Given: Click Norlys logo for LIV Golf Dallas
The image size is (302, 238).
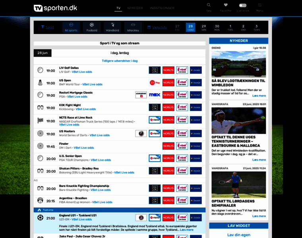Looking at the screenshot, I should tap(168, 70).
